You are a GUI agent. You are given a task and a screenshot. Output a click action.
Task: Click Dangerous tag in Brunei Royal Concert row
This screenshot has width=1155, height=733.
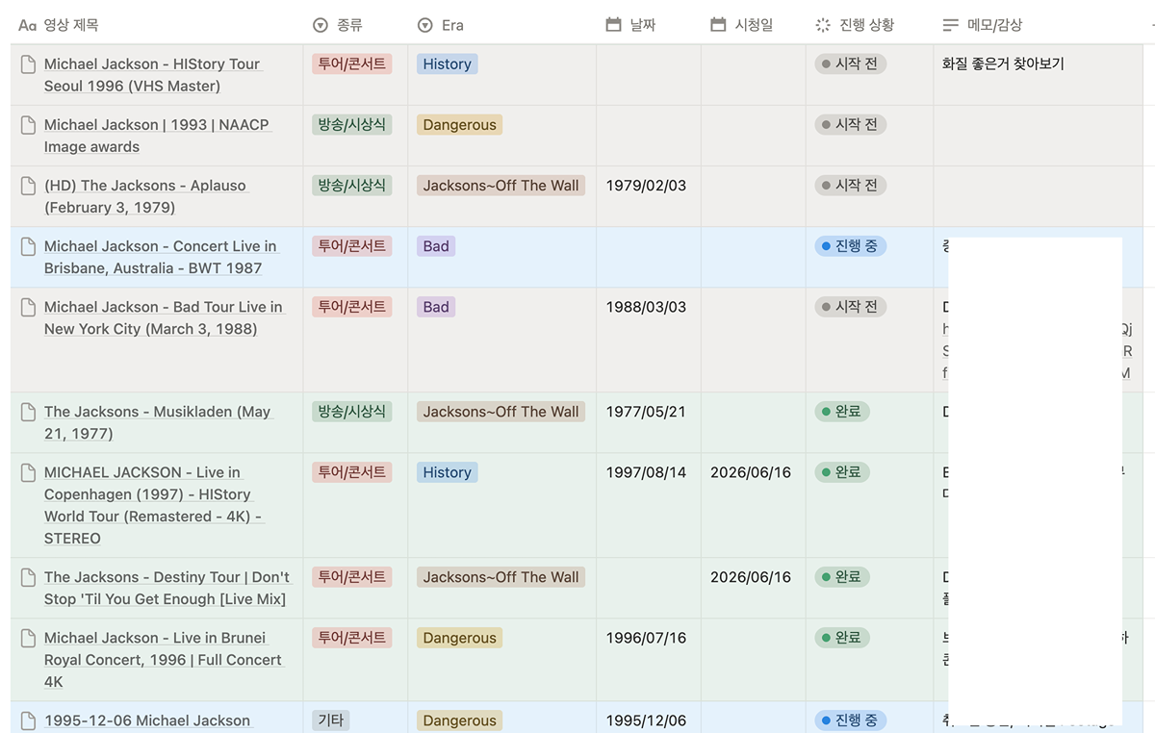[x=460, y=637]
